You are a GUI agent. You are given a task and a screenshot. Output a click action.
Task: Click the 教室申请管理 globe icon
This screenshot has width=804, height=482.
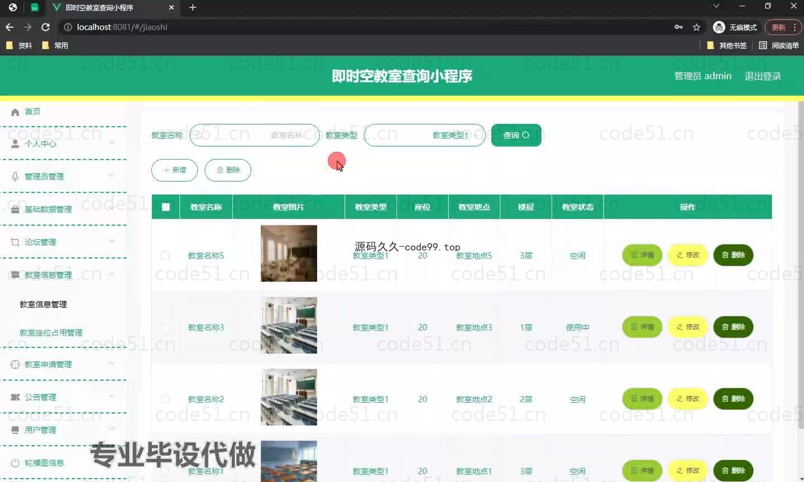click(15, 364)
